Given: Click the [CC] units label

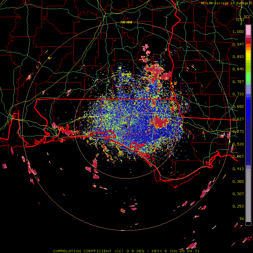Looking at the screenshot, I should (x=240, y=20).
